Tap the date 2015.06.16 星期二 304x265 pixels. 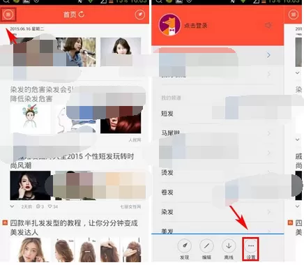point(27,29)
